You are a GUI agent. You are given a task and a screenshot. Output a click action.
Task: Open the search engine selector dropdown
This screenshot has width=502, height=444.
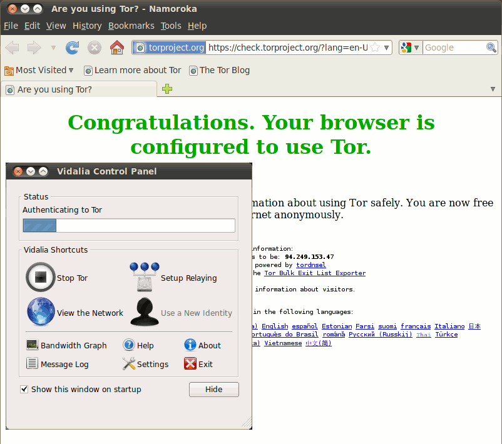click(x=410, y=48)
